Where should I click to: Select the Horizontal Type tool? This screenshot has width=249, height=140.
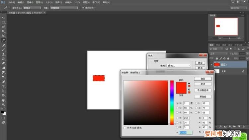click(x=3, y=86)
